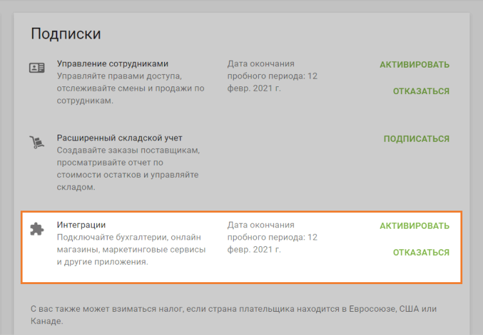Click ОТКАЗАТЬСЯ in the Интеграции row
Screen dimensions: 483x335
(421, 253)
